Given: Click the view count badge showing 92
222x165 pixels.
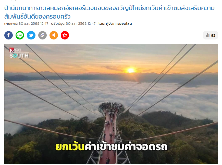Looking at the screenshot, I should (211, 35).
